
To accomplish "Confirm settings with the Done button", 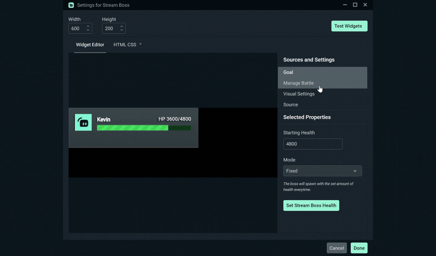I will [359, 248].
